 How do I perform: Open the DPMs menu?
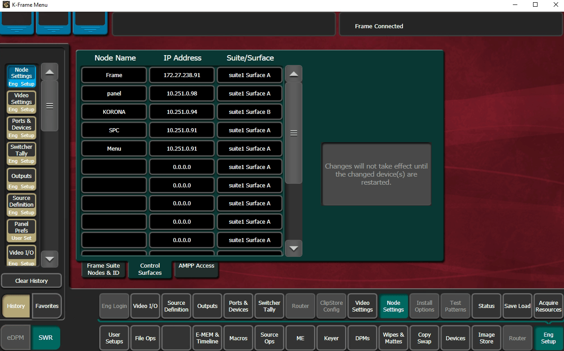tap(363, 338)
